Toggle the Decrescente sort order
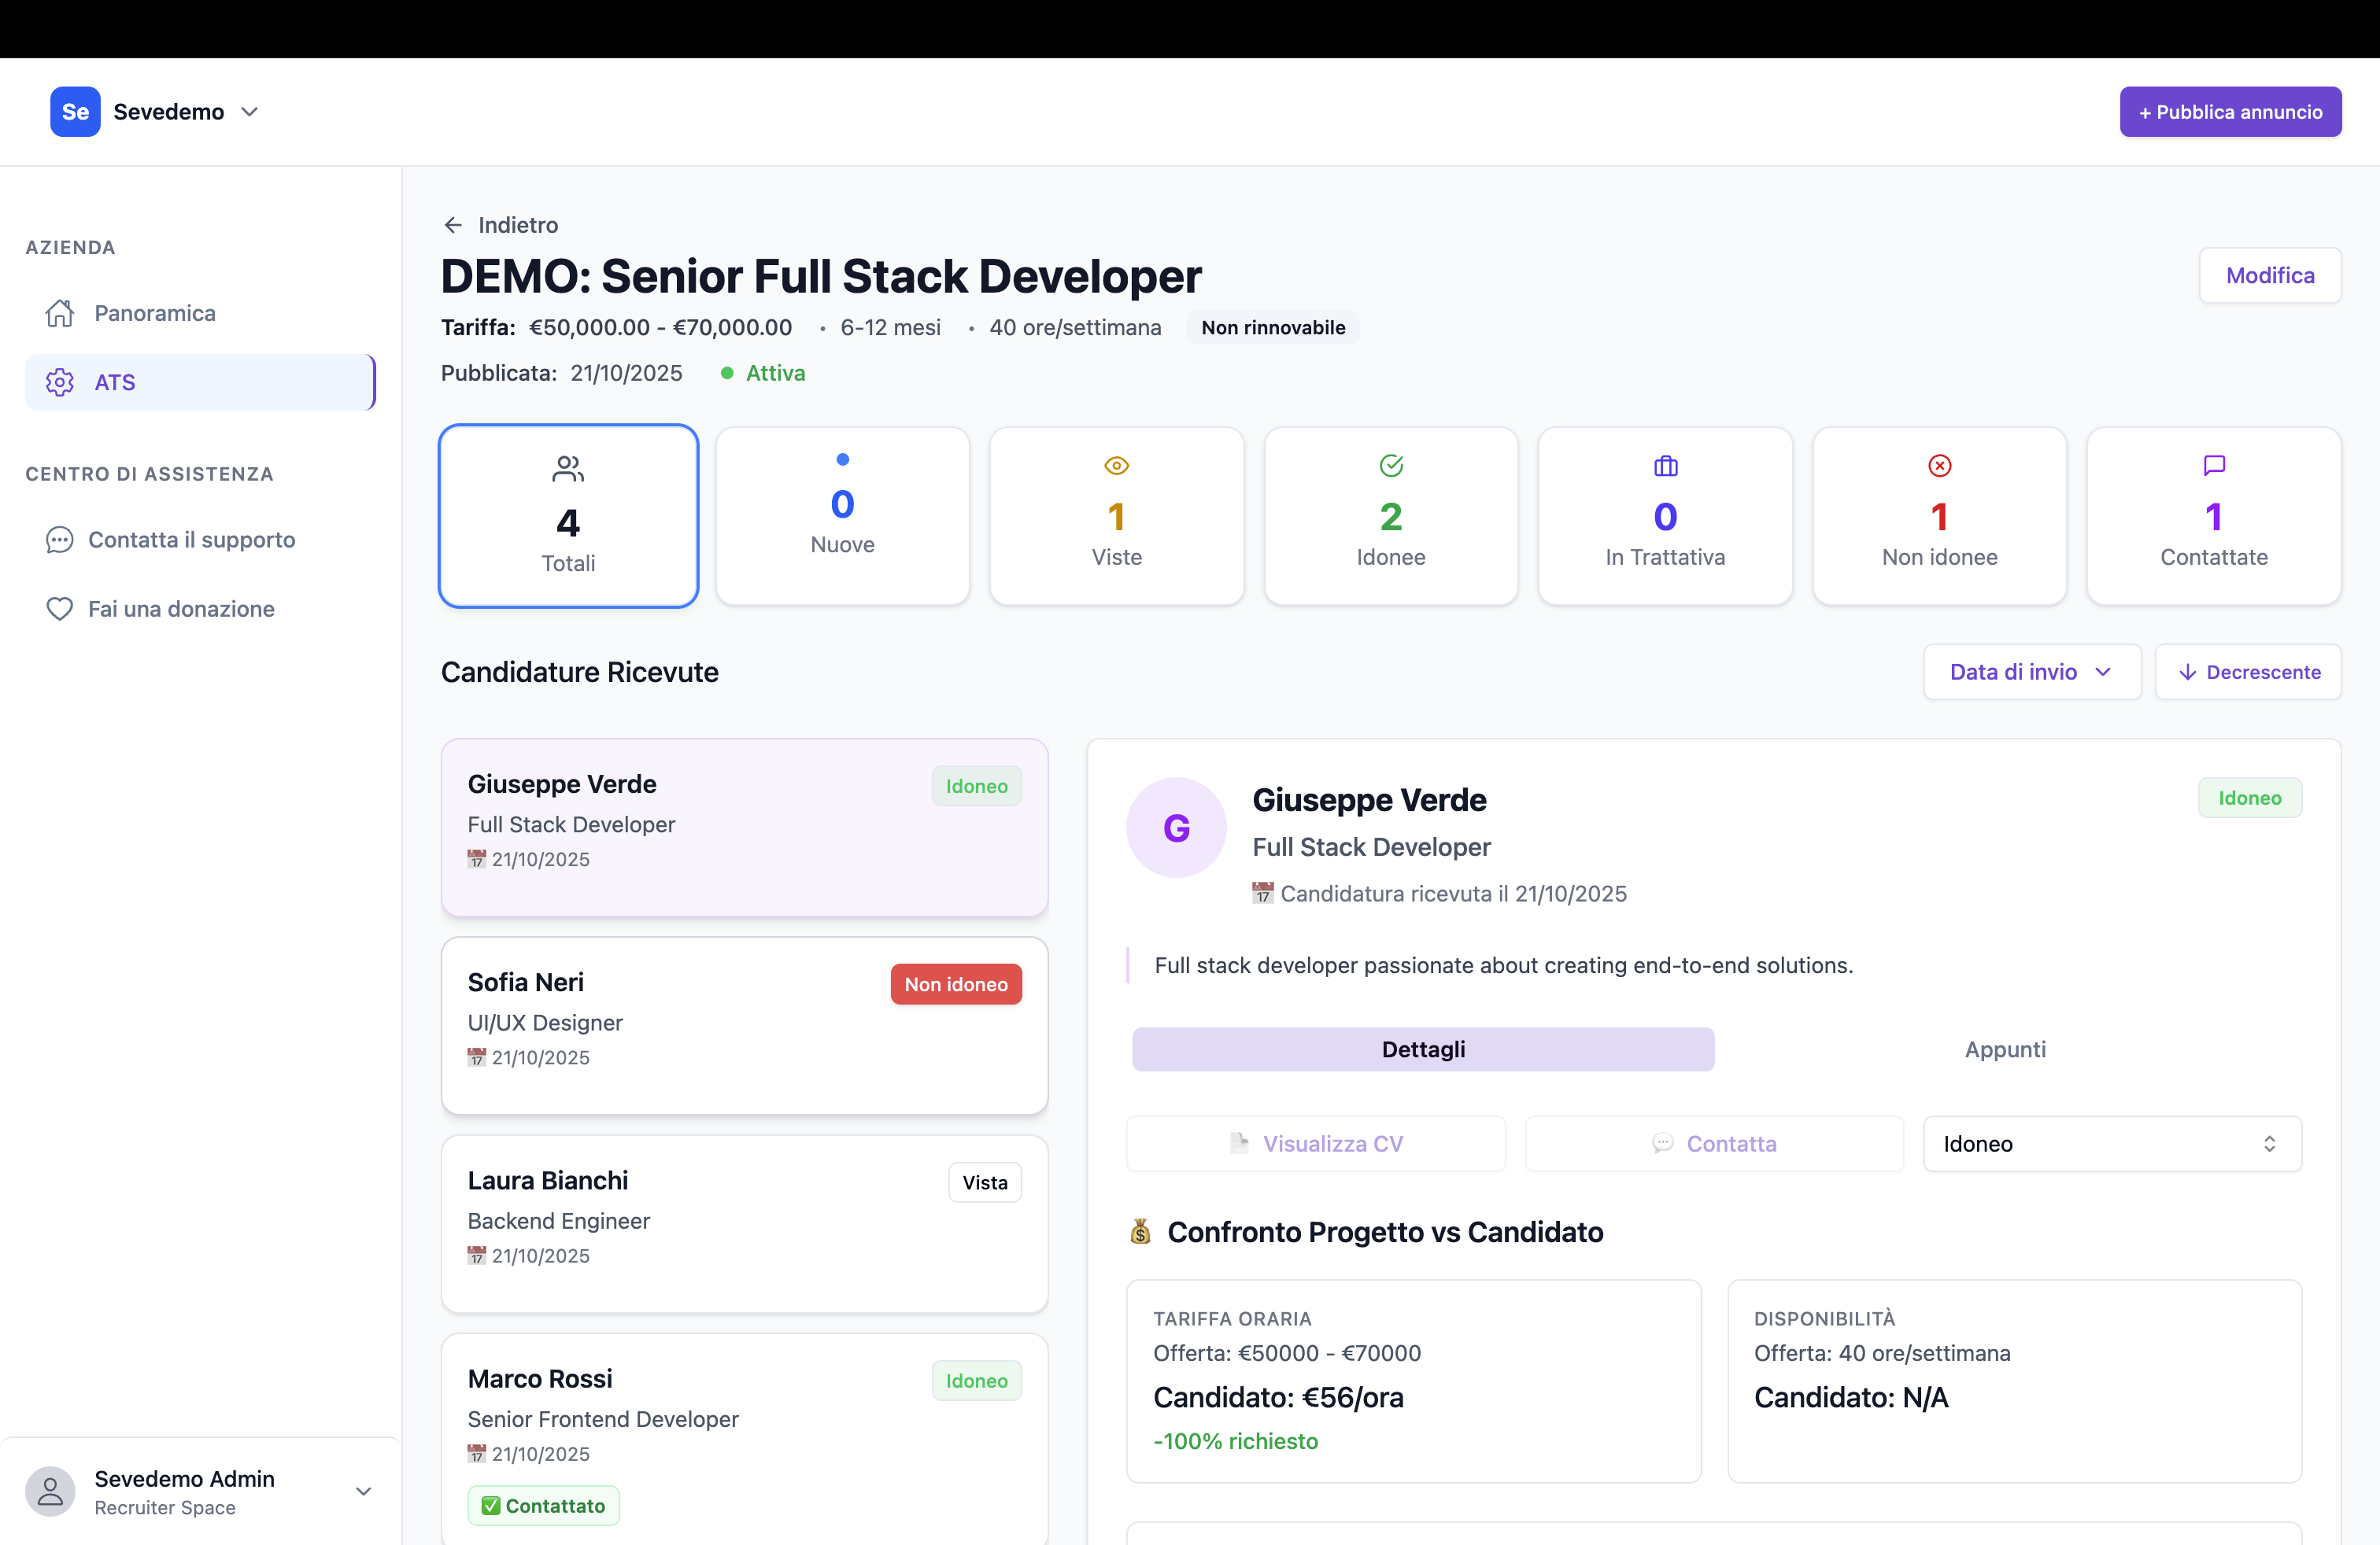The height and width of the screenshot is (1545, 2380). click(x=2248, y=672)
